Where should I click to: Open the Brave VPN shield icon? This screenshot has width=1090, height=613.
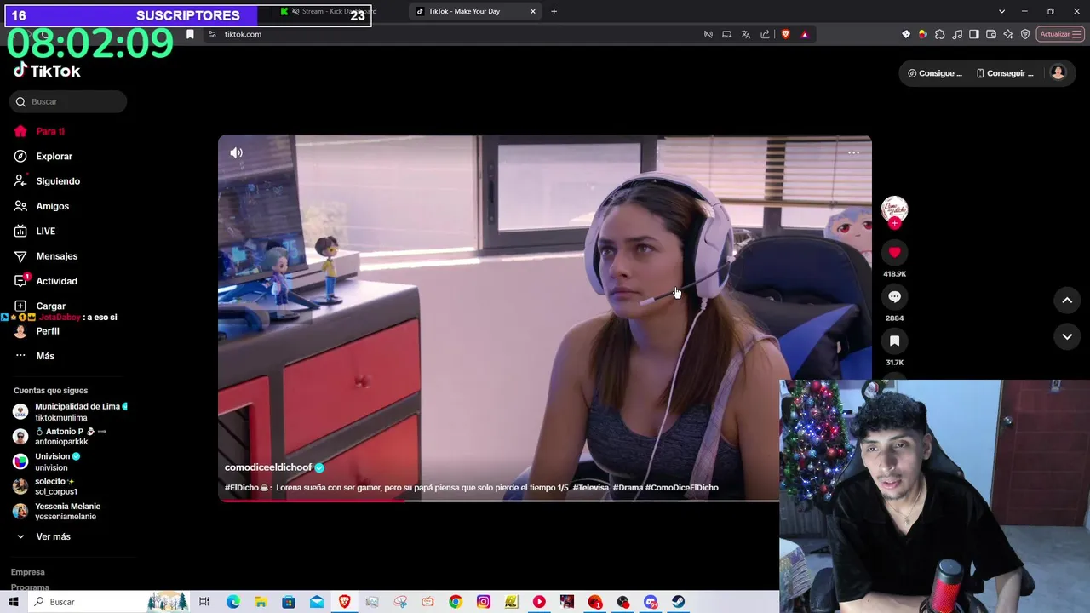coord(1025,34)
